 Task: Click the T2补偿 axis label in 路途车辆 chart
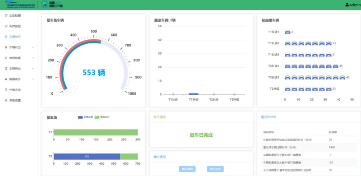[234, 100]
